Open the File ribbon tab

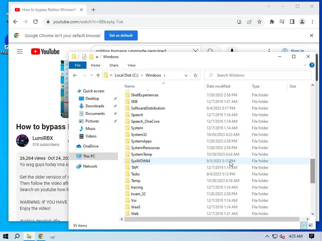(x=78, y=65)
